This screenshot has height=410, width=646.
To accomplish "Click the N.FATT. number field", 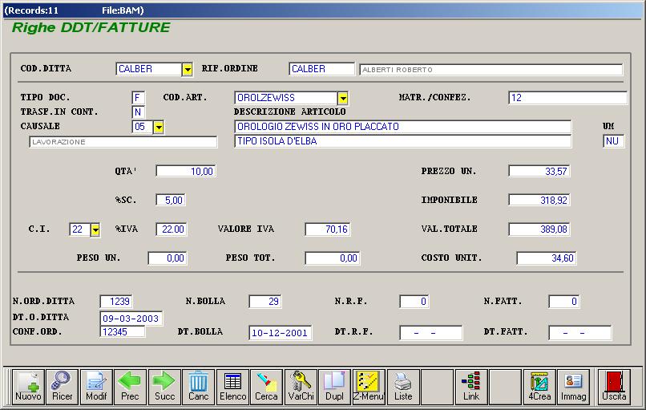I will click(564, 302).
